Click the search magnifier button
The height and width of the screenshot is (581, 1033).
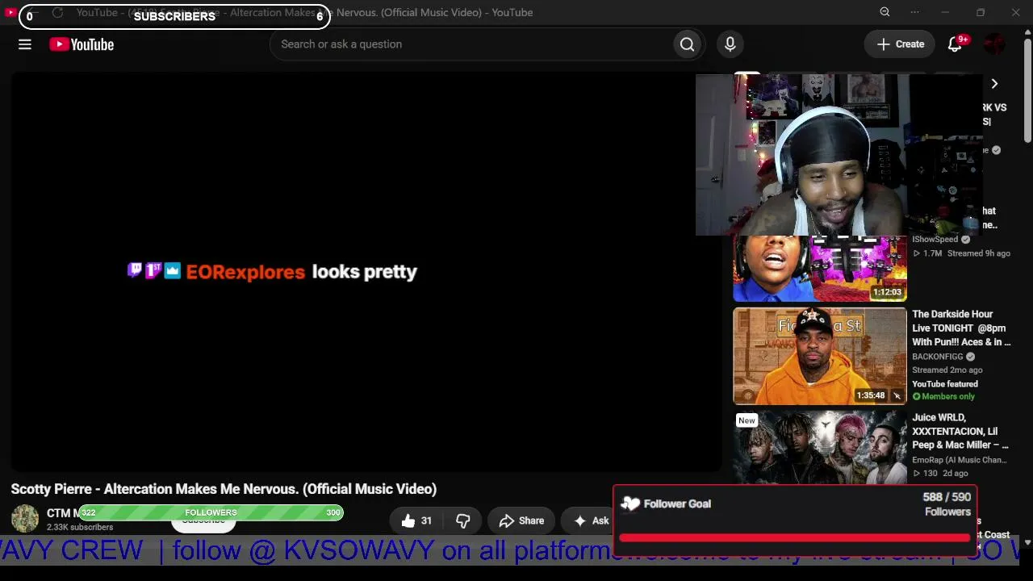click(687, 44)
